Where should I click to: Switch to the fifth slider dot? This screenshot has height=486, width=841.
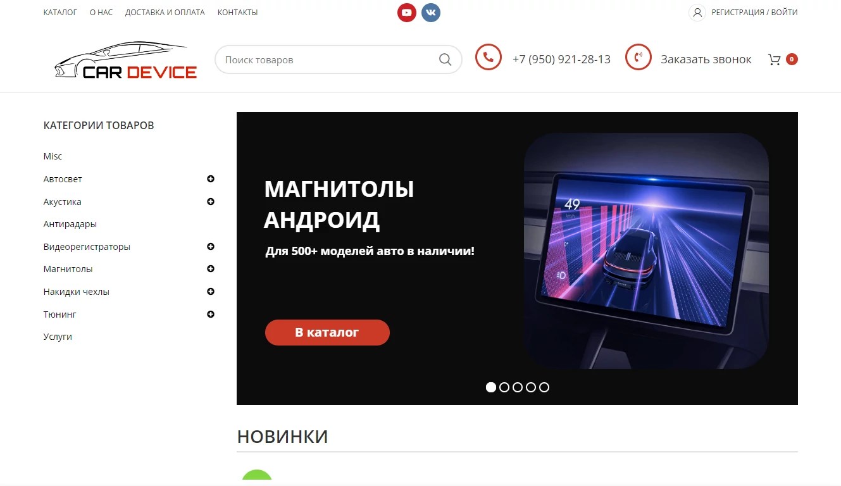click(544, 387)
